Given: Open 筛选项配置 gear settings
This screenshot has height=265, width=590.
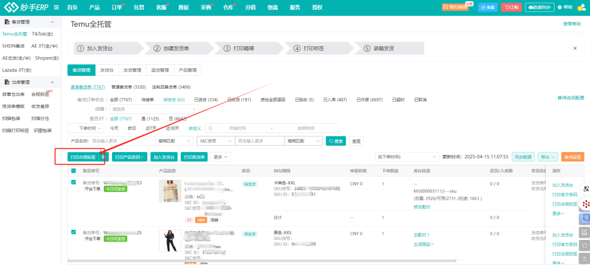Looking at the screenshot, I should (x=571, y=98).
